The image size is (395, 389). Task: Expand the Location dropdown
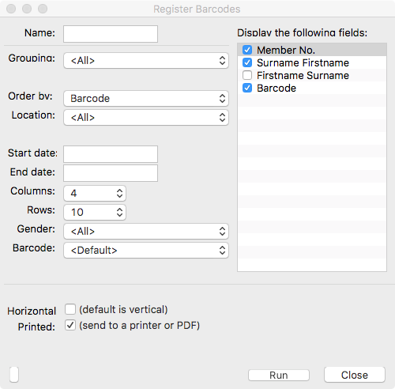point(146,118)
